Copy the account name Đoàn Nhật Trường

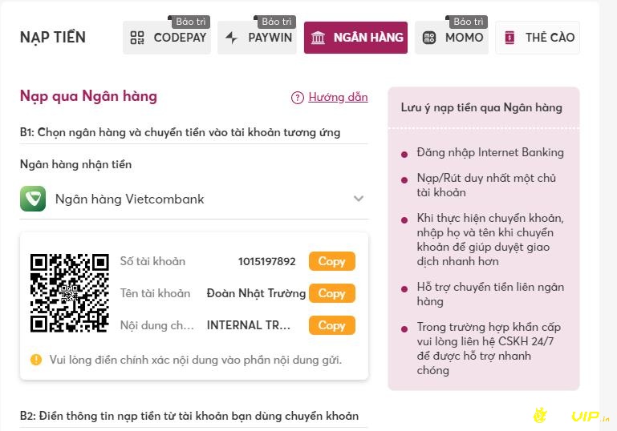pos(332,293)
